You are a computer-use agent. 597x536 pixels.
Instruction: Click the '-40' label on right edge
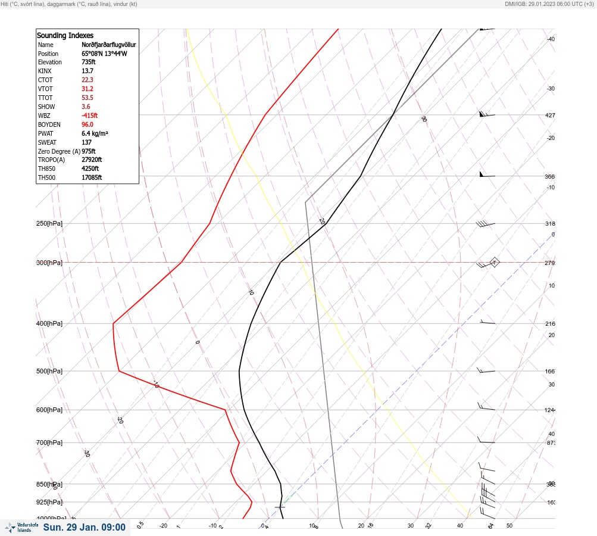[x=551, y=39]
